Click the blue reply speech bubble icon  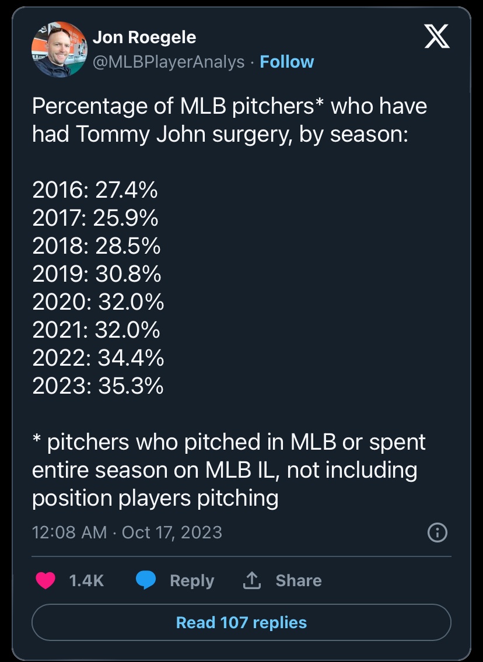pyautogui.click(x=146, y=580)
